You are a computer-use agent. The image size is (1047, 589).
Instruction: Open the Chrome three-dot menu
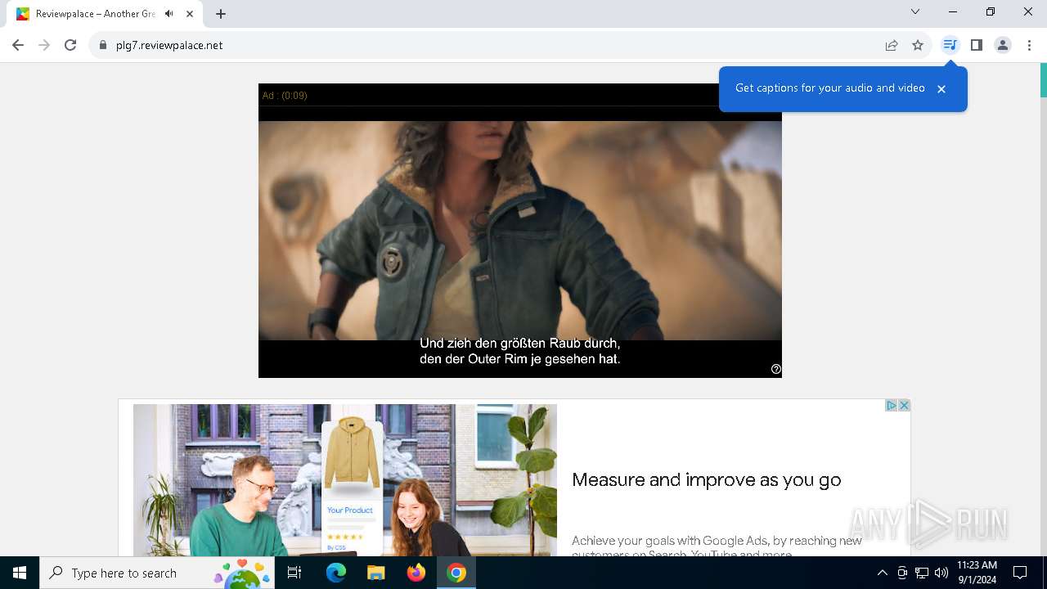[1029, 45]
